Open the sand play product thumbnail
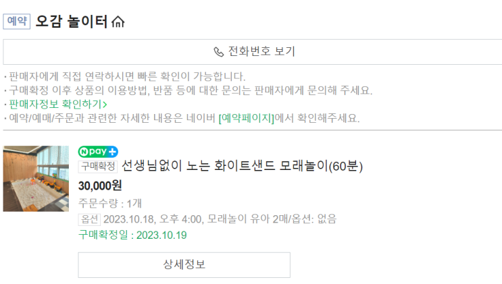This screenshot has height=284, width=502. click(x=36, y=178)
